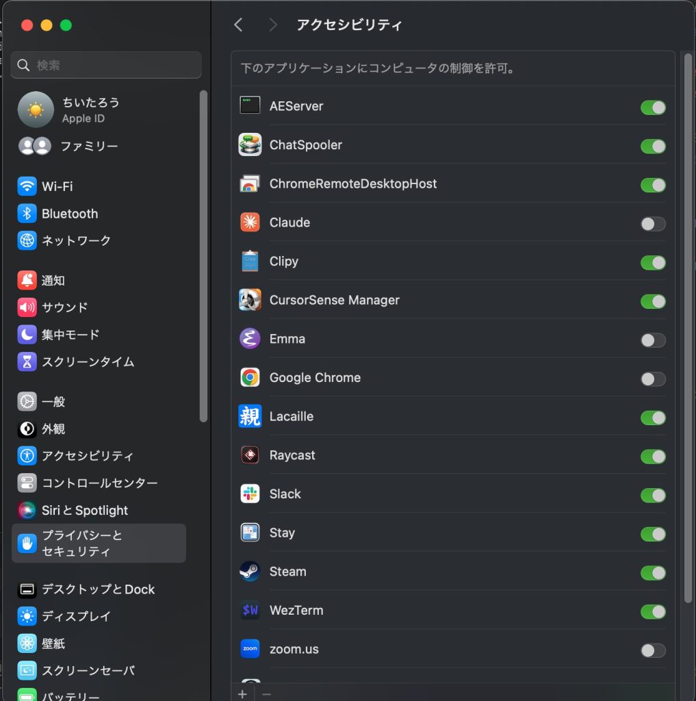
Task: Open ファミリー sharing settings
Action: tap(99, 146)
